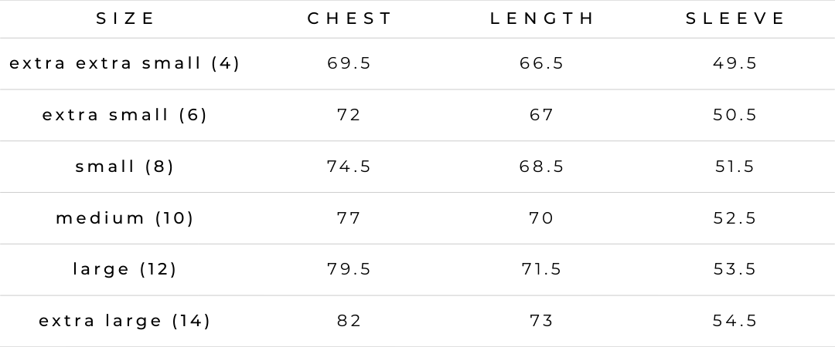Click the SIZE column header
The image size is (835, 347).
126,19
